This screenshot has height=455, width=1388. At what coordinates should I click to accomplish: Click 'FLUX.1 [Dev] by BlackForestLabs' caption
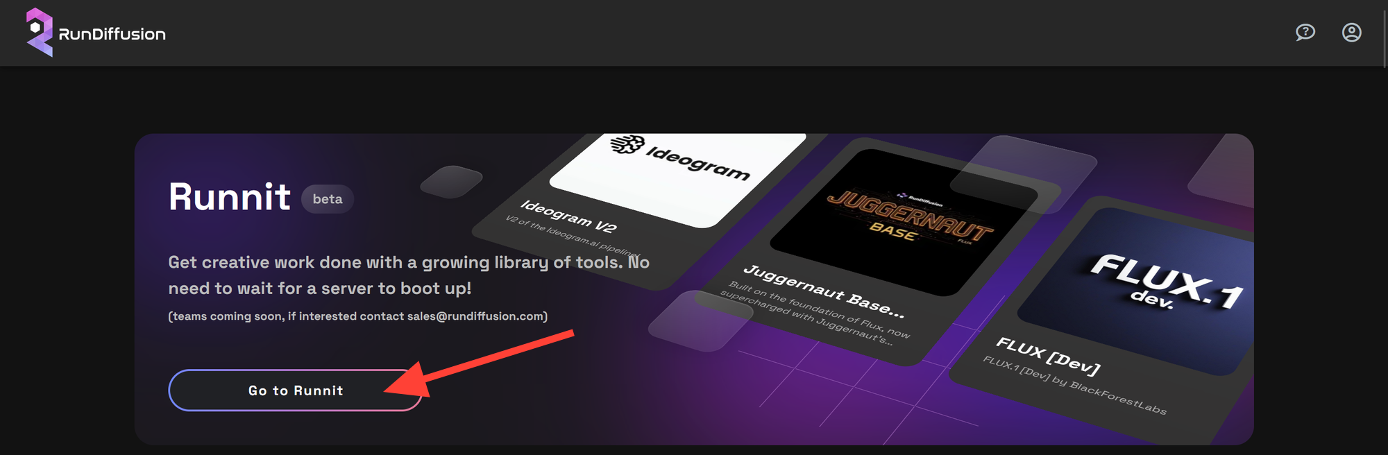tap(1074, 385)
